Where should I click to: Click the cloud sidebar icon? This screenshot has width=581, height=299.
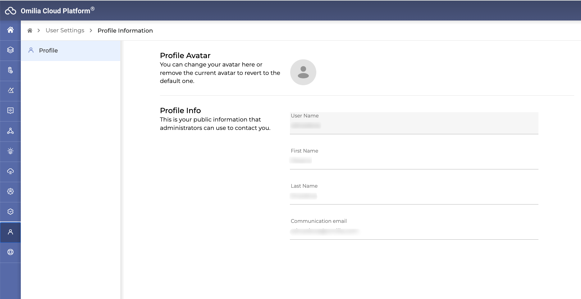(x=11, y=171)
